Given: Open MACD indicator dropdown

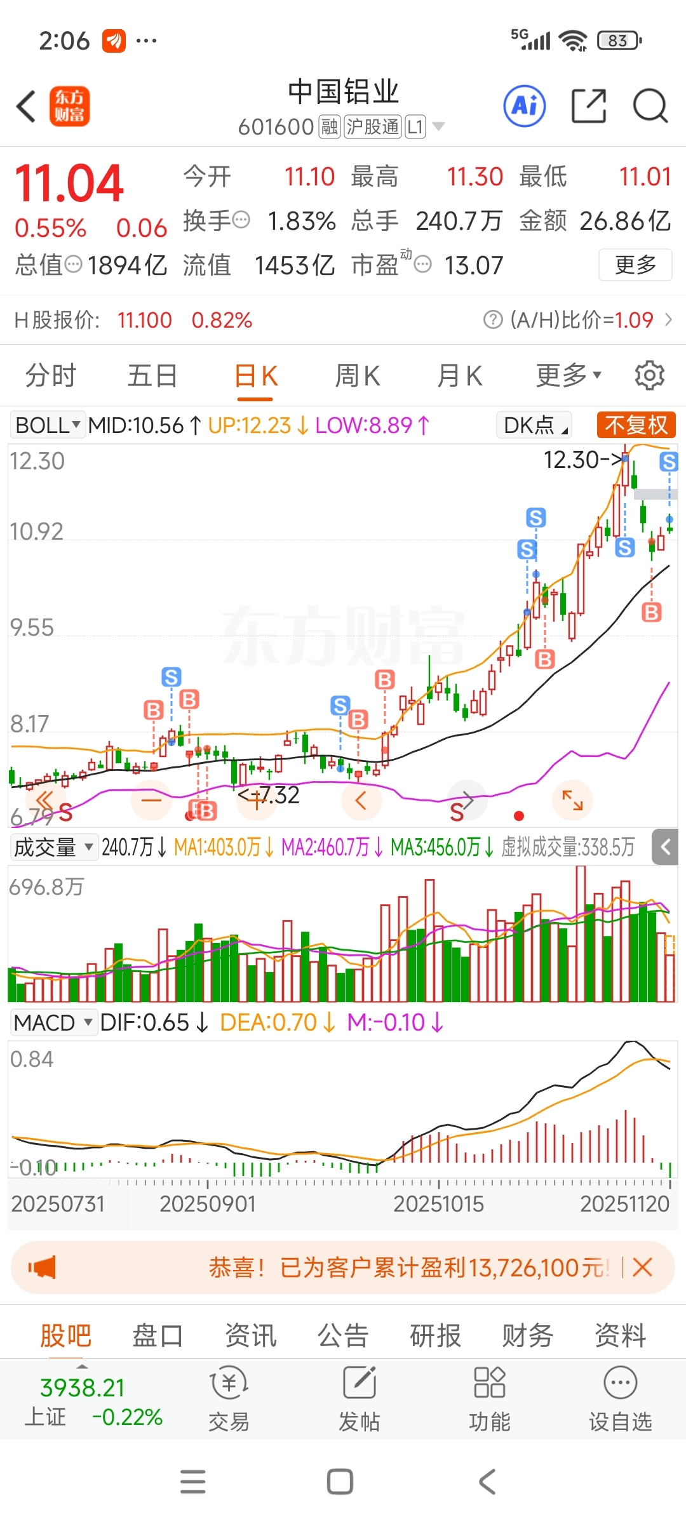Looking at the screenshot, I should coord(54,1022).
